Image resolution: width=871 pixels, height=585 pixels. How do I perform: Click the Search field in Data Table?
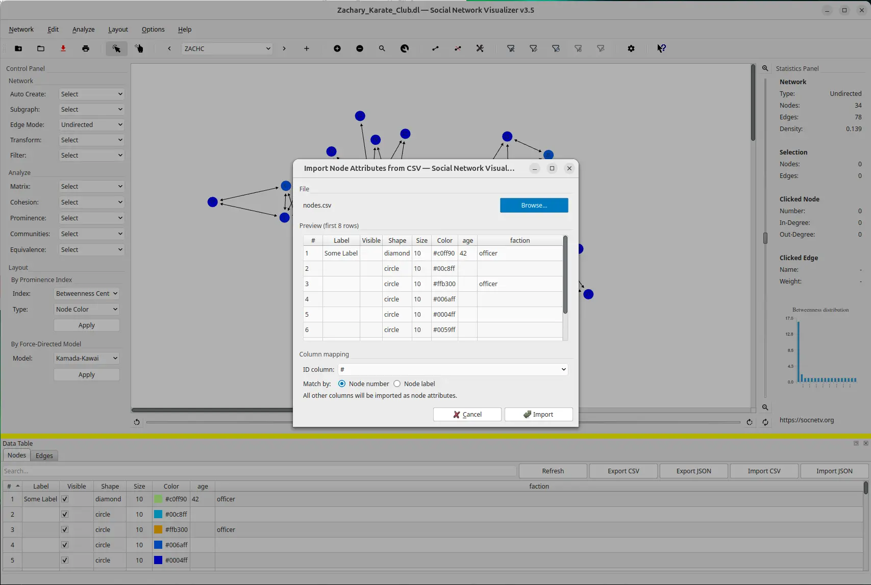click(259, 471)
